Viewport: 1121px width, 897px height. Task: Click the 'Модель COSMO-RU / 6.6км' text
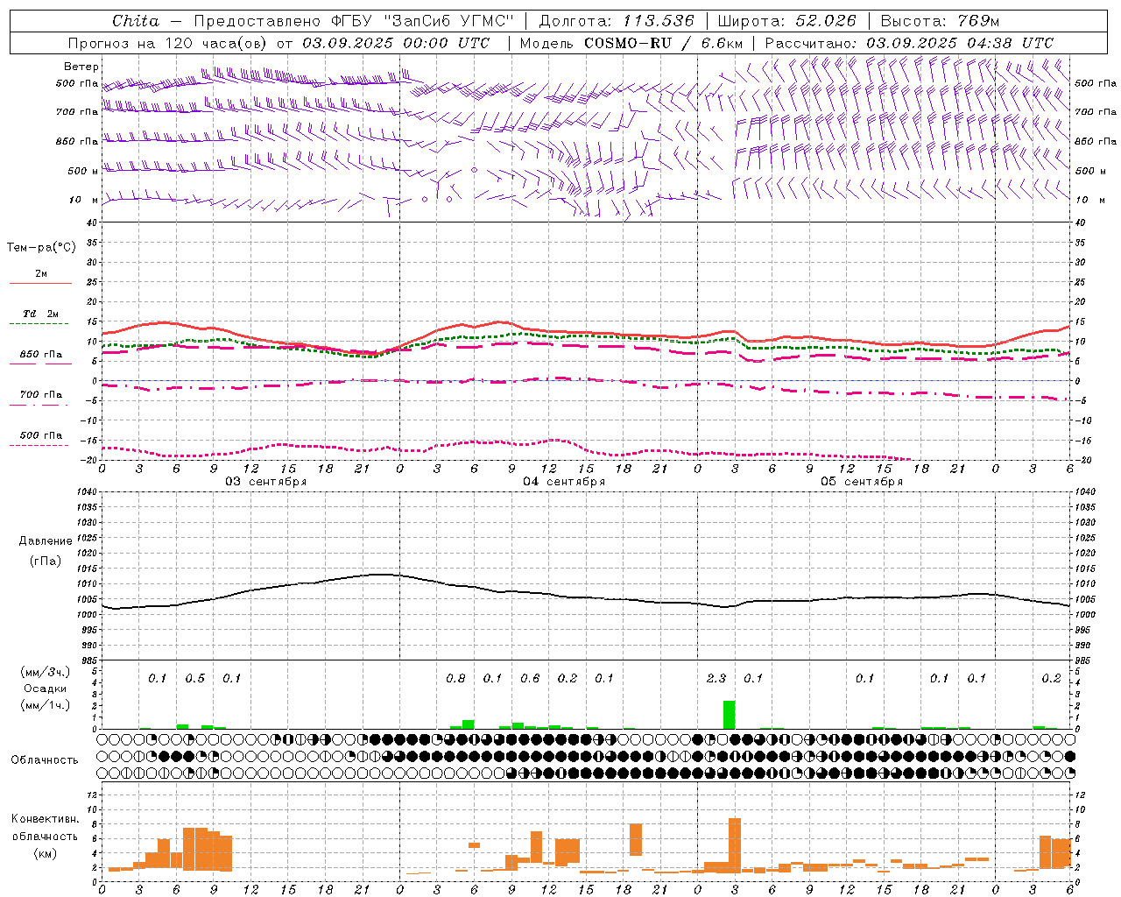tap(631, 43)
